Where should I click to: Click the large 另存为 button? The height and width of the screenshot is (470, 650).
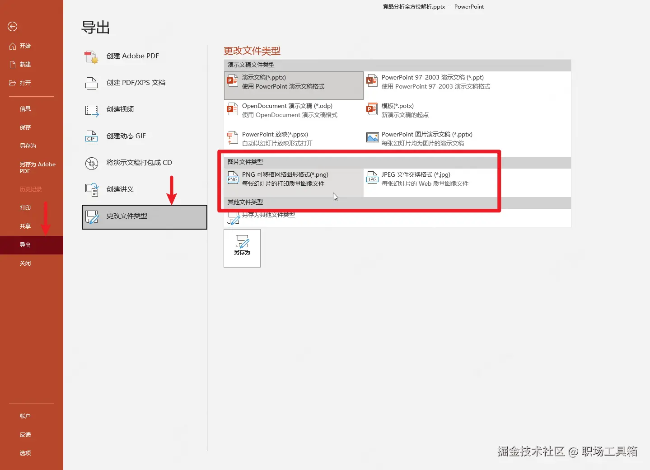coord(242,248)
